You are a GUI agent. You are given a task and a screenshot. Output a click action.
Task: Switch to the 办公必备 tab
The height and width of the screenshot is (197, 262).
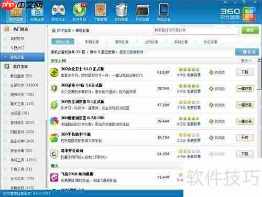tap(211, 42)
